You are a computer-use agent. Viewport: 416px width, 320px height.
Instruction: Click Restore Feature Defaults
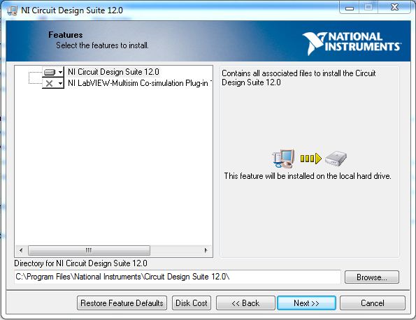click(x=122, y=303)
